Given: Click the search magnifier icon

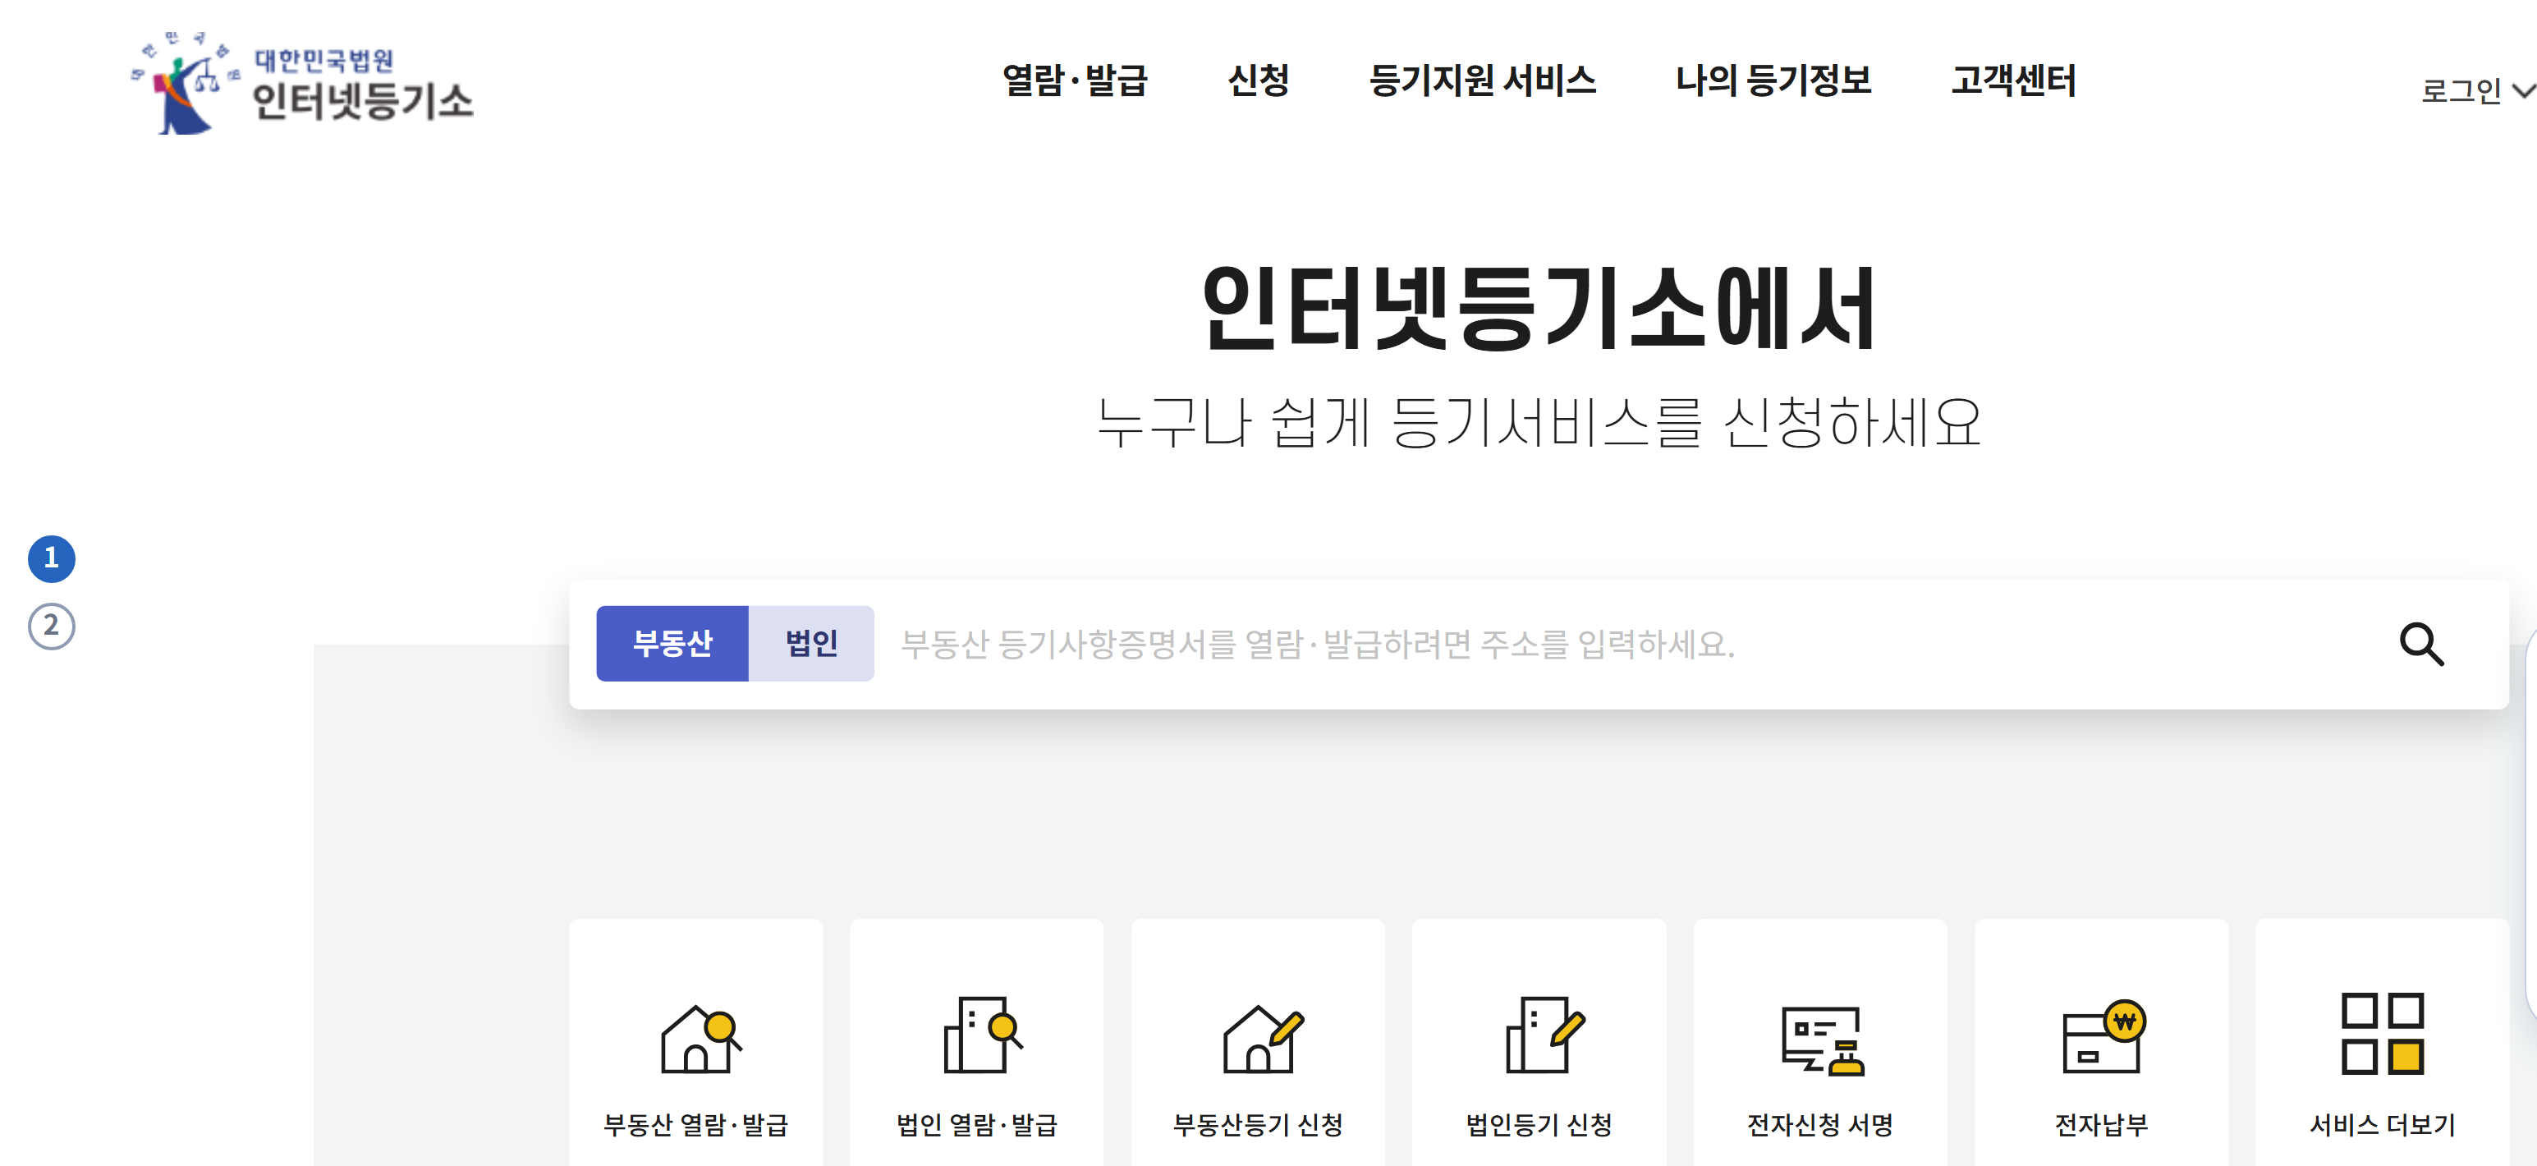Looking at the screenshot, I should (x=2420, y=644).
